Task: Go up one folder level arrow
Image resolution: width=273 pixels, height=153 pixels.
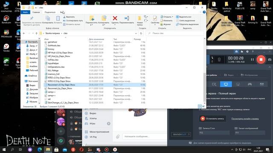Action: [36, 33]
